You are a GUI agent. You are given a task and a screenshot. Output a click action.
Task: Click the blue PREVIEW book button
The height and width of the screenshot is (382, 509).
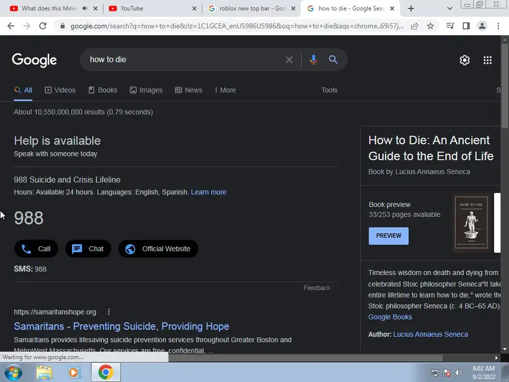click(x=389, y=236)
